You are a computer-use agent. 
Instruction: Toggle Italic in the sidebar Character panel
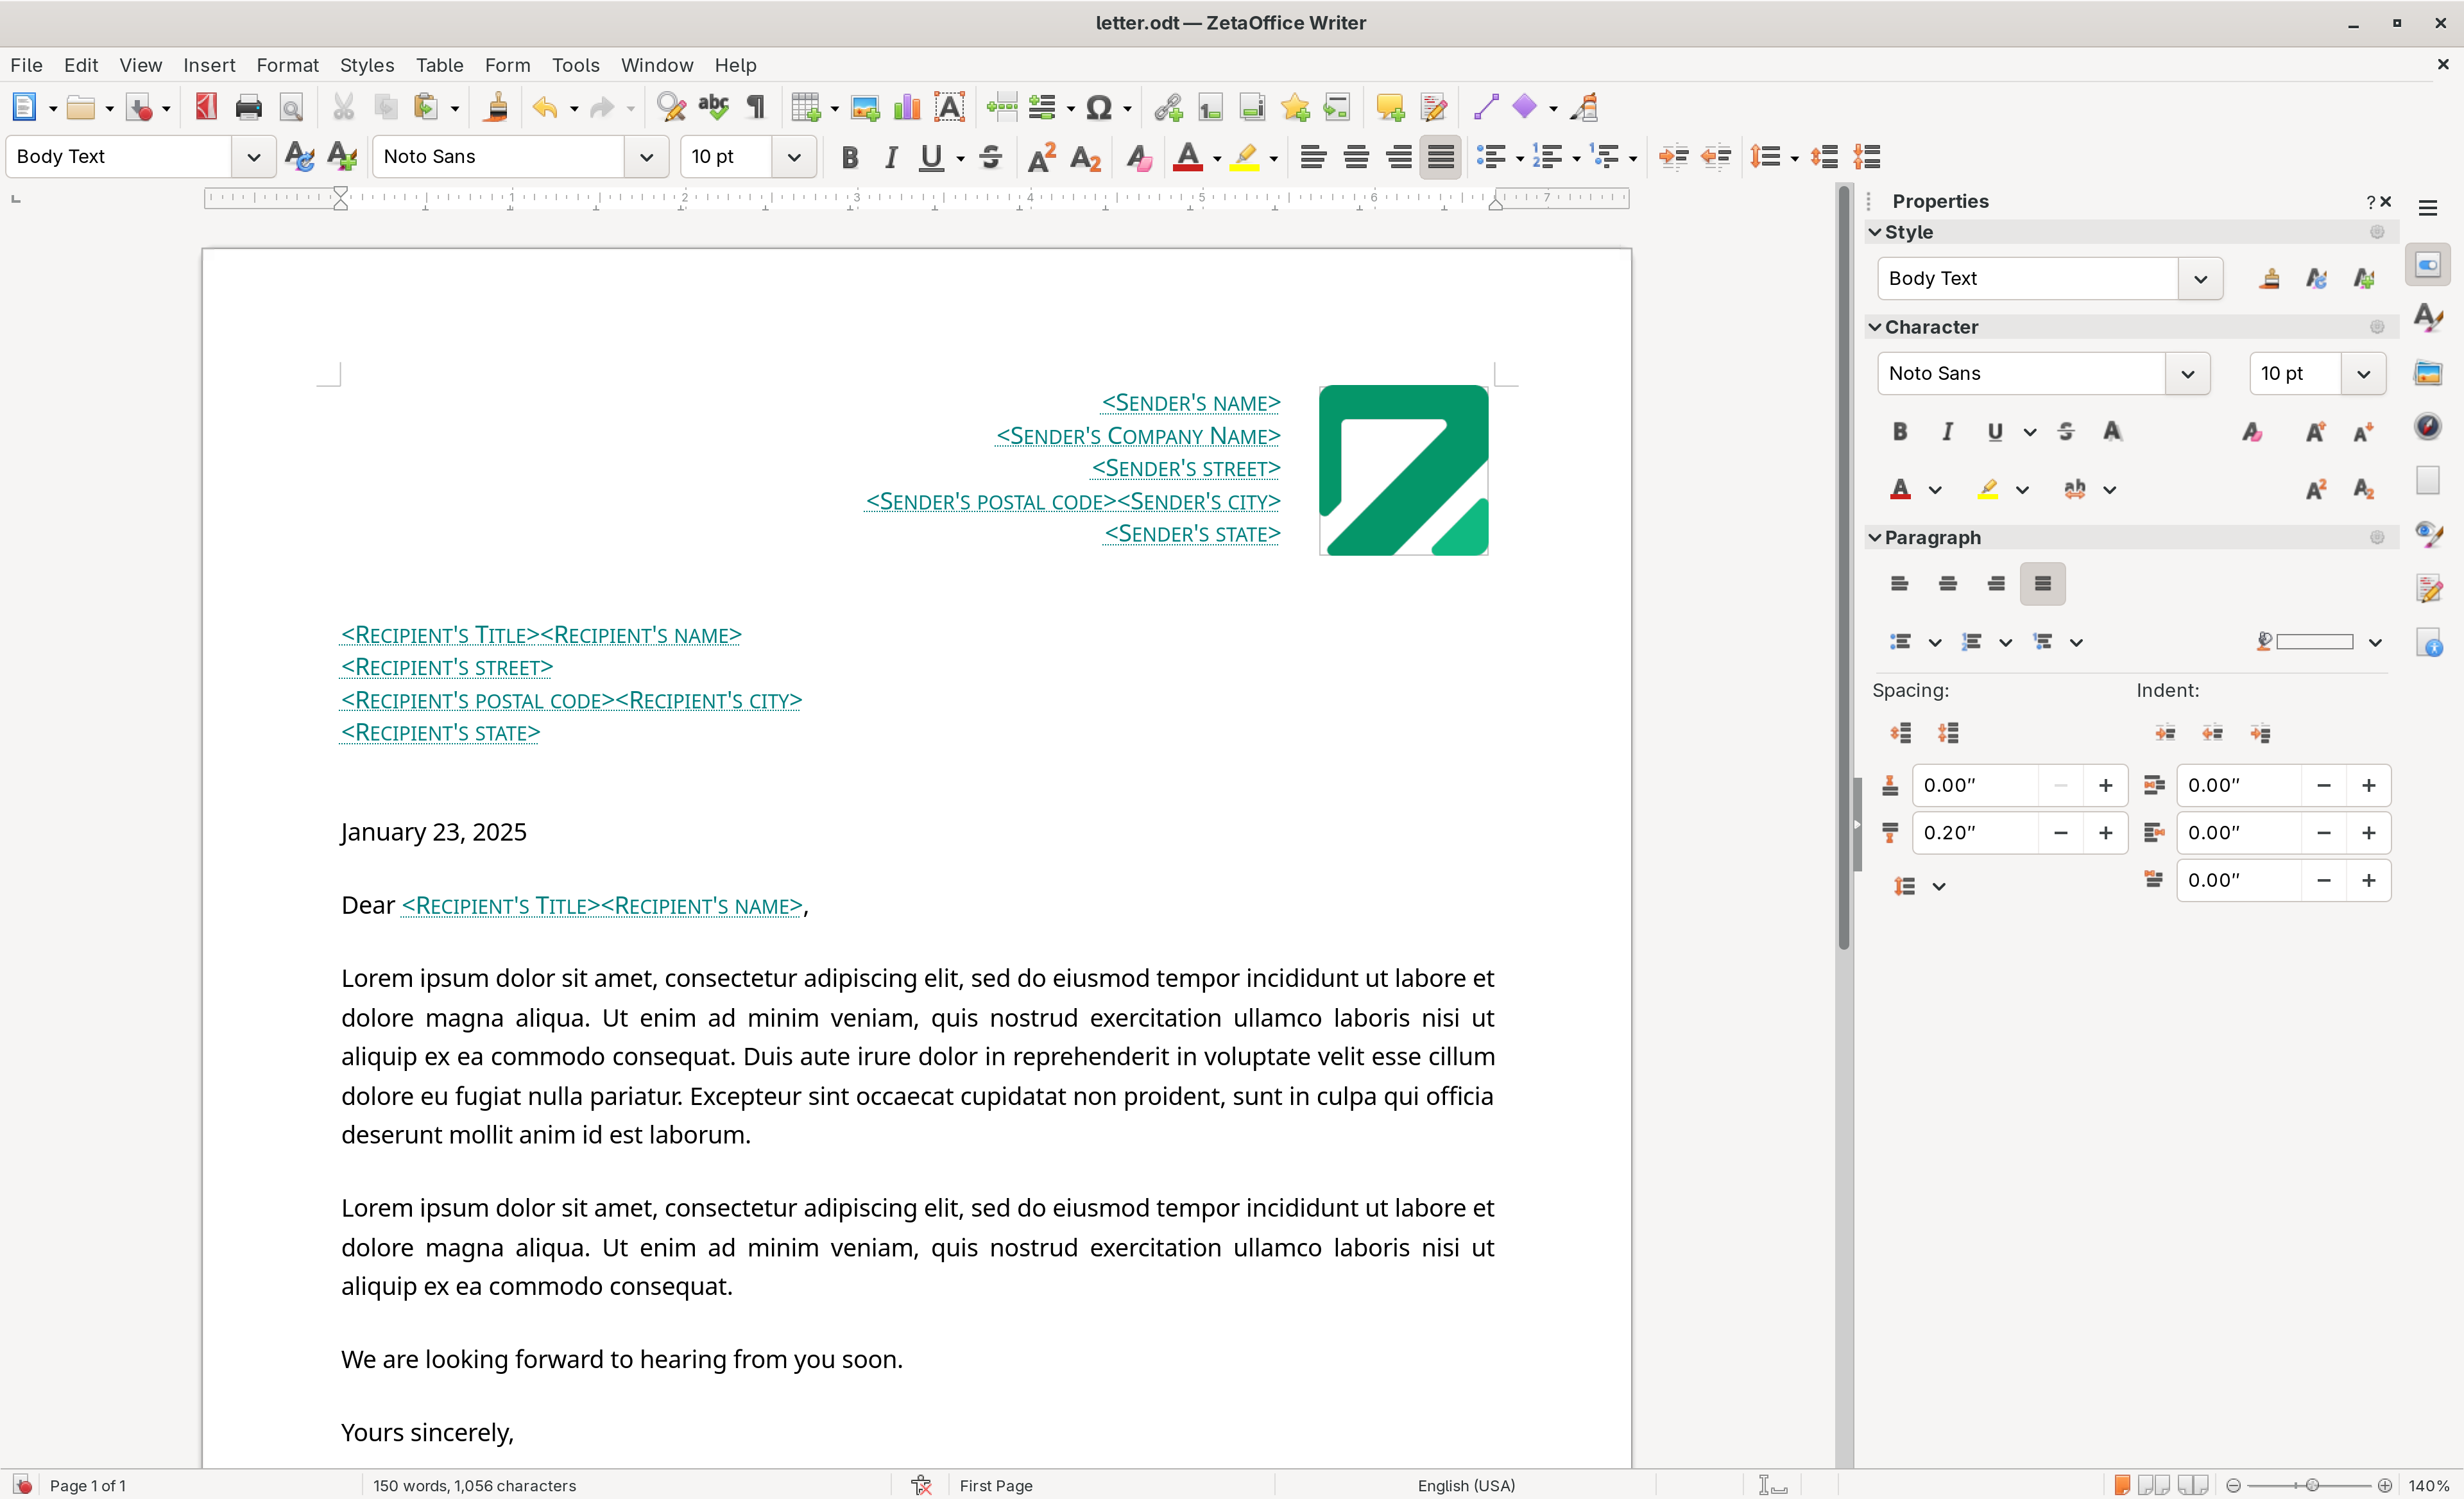(1946, 432)
